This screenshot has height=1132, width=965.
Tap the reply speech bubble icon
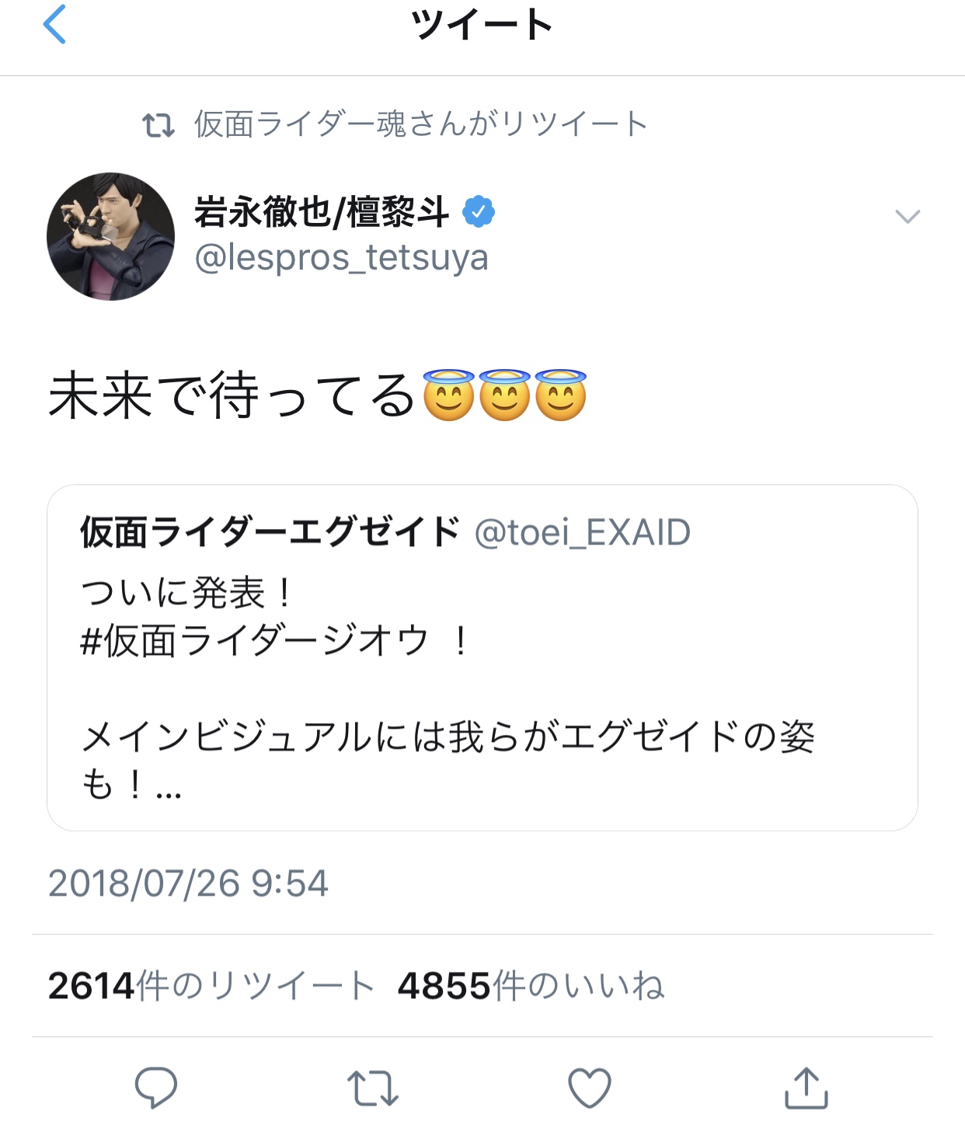[x=156, y=1087]
